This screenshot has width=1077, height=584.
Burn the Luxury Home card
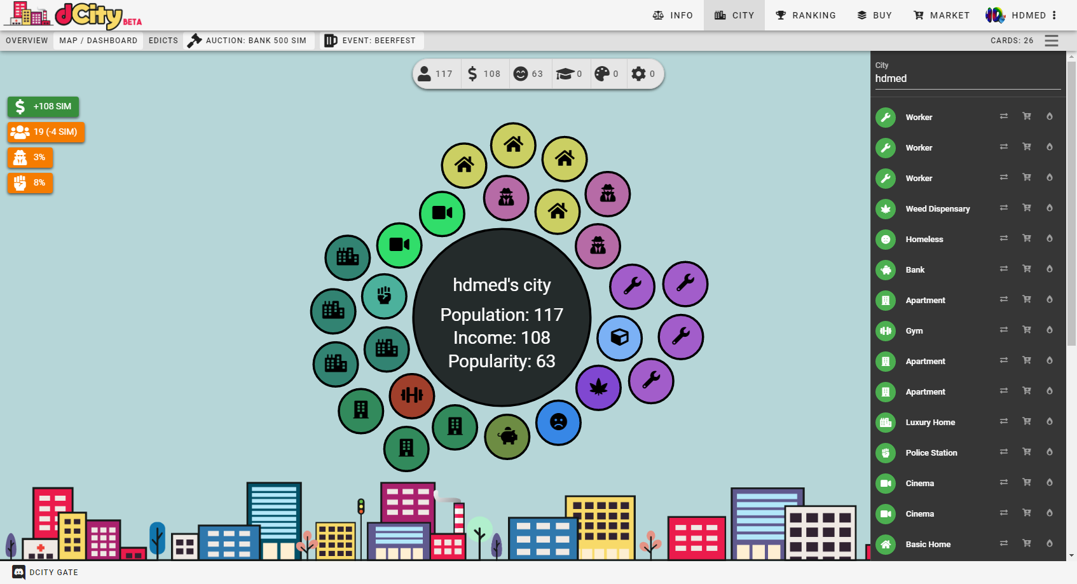tap(1050, 421)
